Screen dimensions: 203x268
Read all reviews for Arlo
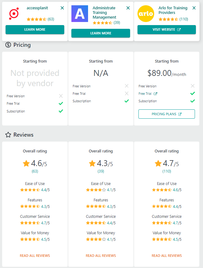coord(167,256)
